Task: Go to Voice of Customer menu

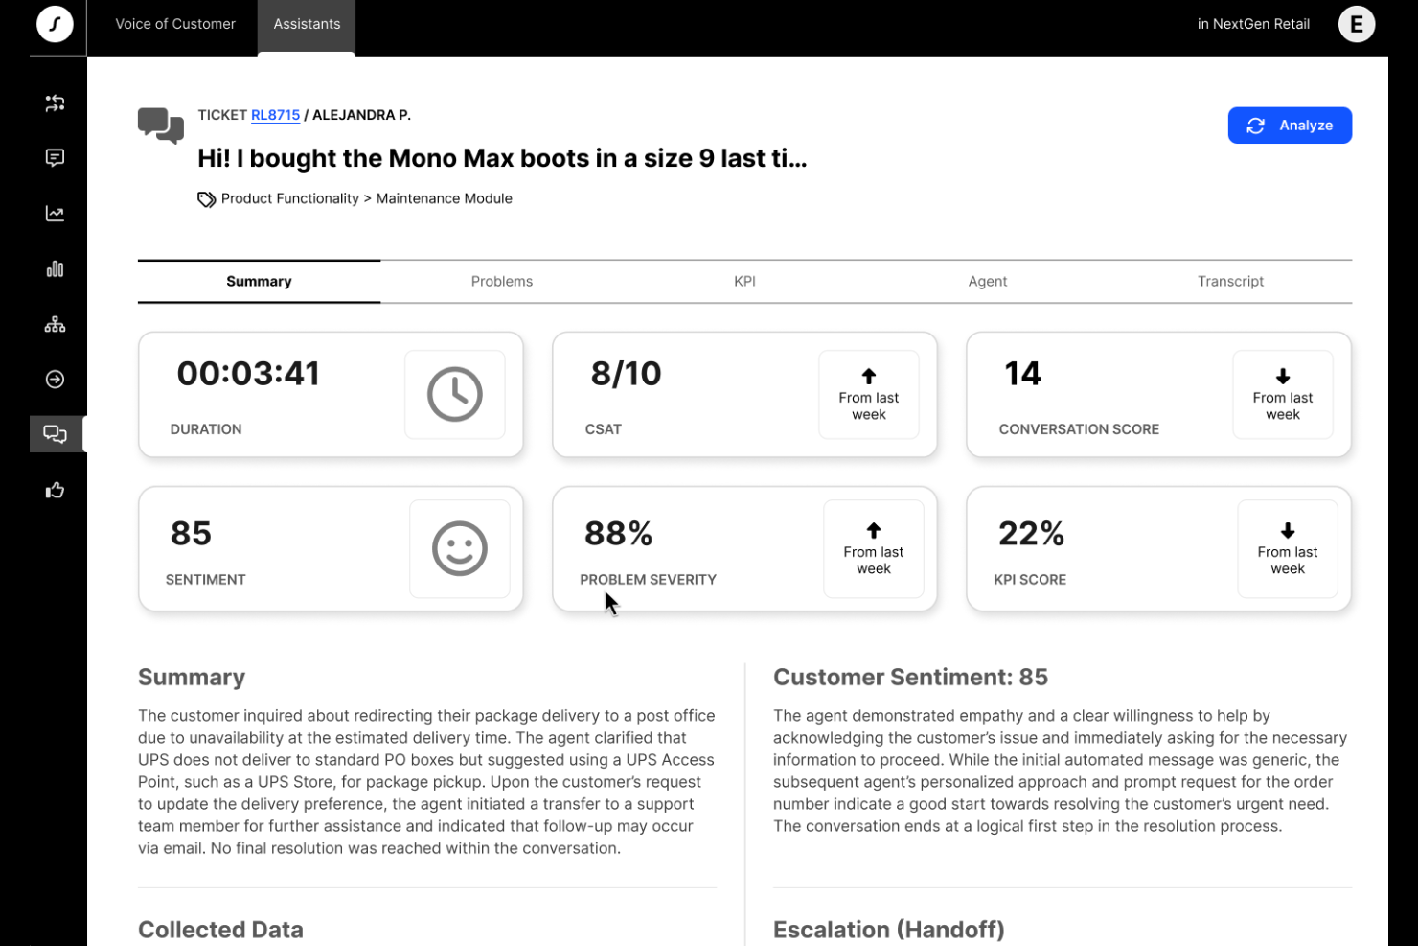Action: click(175, 24)
